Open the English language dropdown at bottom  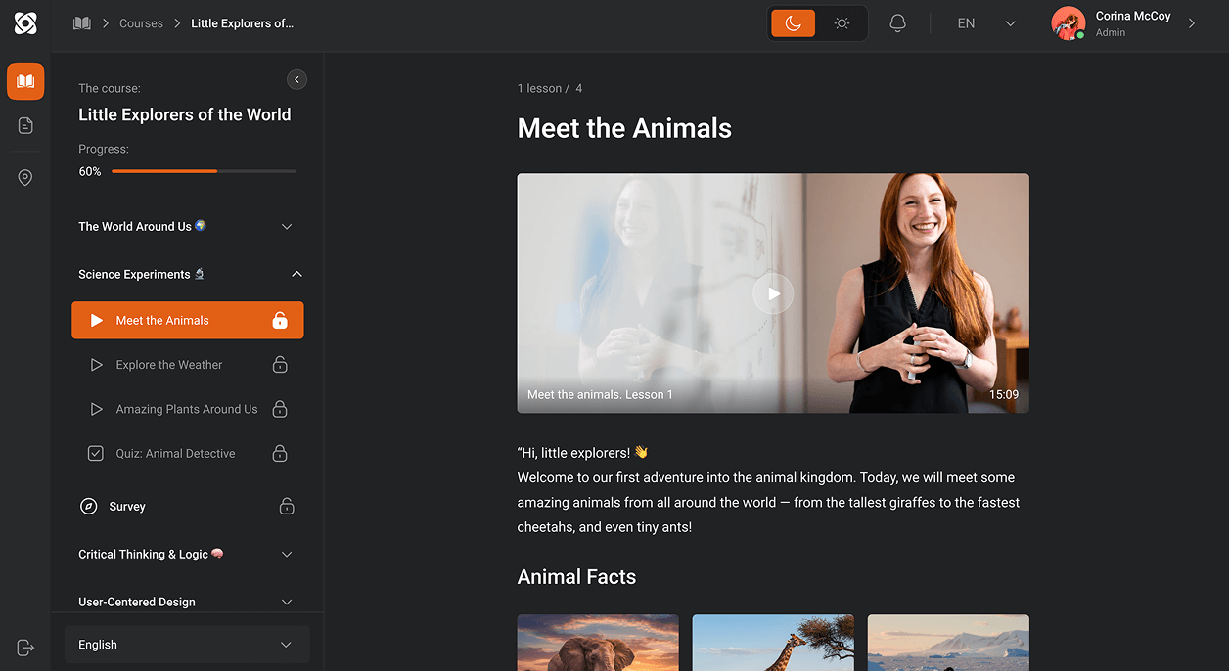click(x=187, y=645)
